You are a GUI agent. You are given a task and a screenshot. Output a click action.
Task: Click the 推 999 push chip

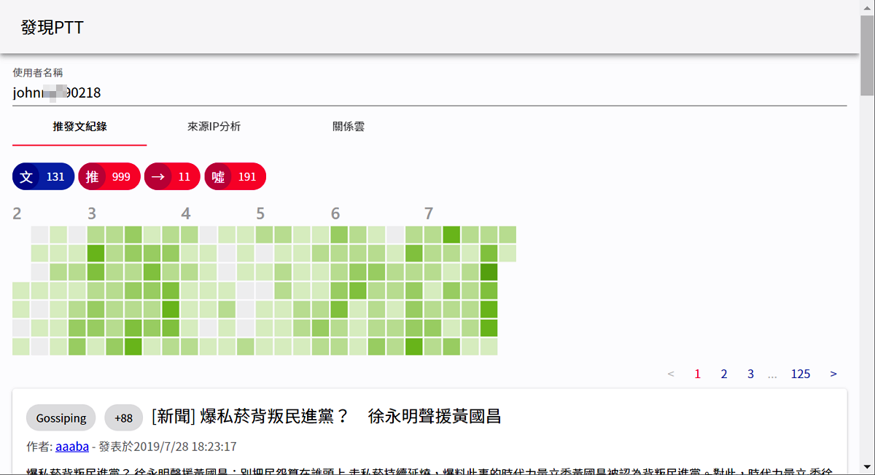pos(109,176)
